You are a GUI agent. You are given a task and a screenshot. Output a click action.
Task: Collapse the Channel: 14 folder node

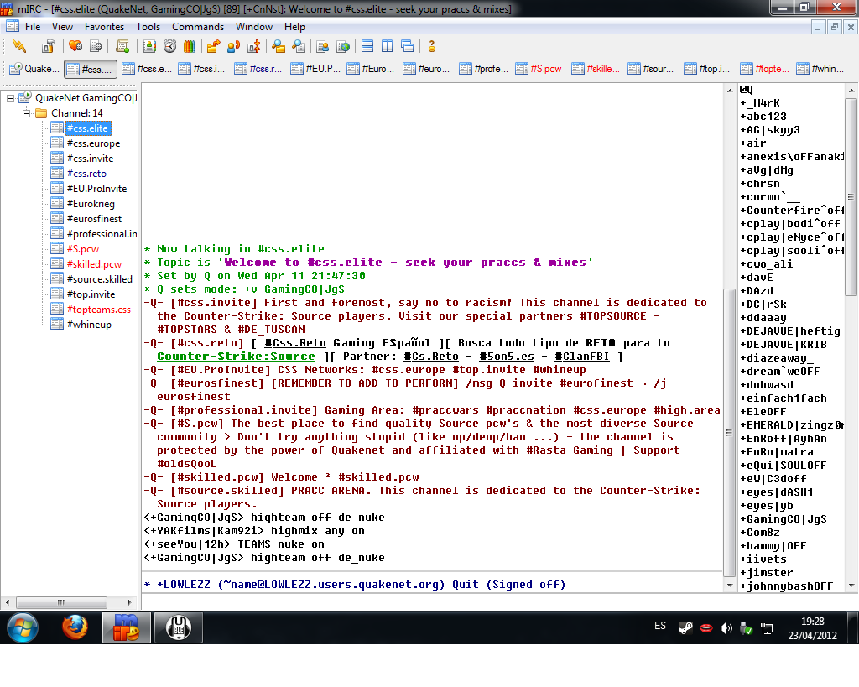pyautogui.click(x=26, y=113)
